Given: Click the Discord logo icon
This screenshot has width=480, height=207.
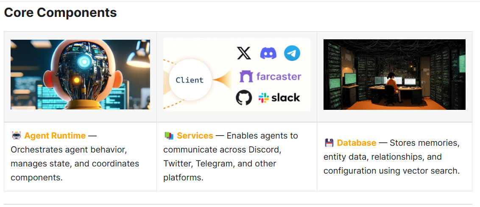Looking at the screenshot, I should click(268, 53).
